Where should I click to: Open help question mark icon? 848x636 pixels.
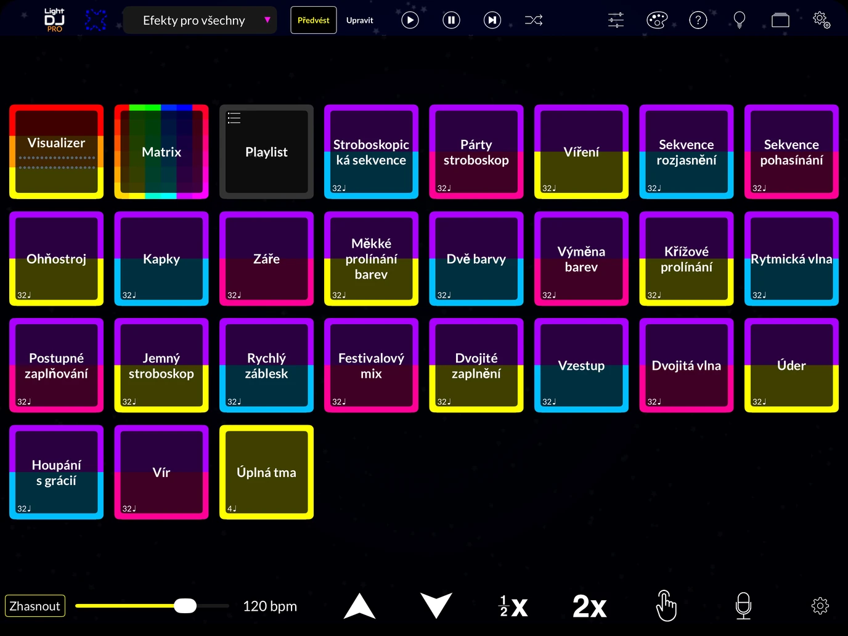(698, 20)
